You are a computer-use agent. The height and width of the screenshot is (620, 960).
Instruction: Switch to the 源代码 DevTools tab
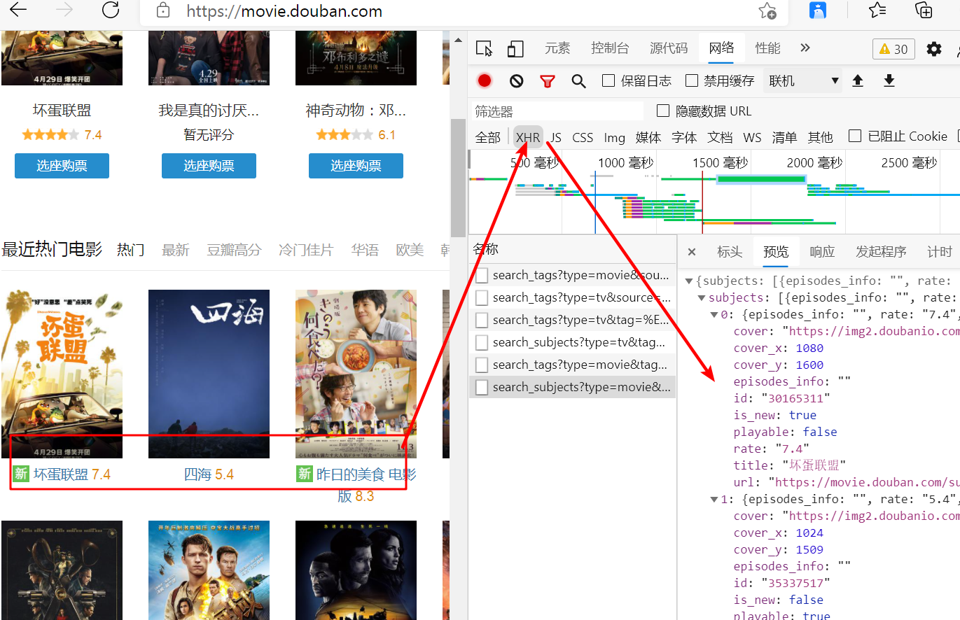[x=669, y=48]
